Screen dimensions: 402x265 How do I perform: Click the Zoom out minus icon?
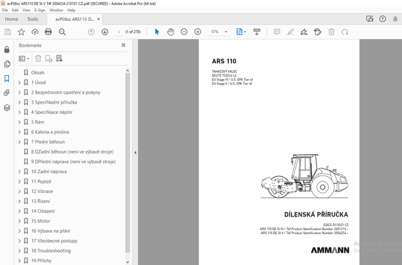pos(184,32)
